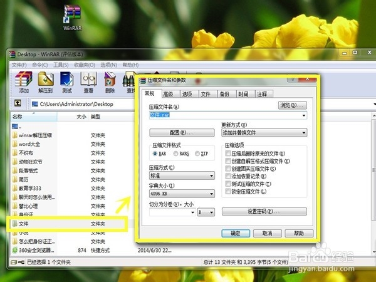Check 压缩后删除原来的文件 option
Screen dimensions: 376x282
(x=228, y=154)
